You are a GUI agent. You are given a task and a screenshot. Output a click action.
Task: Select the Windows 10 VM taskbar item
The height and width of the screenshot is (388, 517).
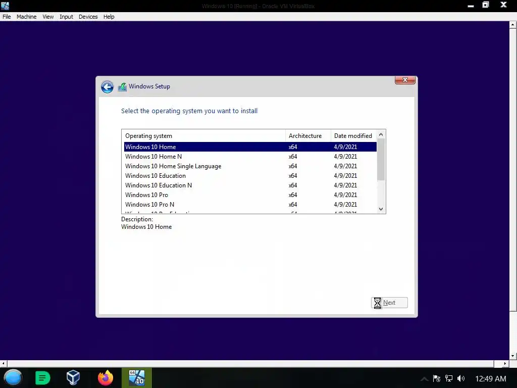point(137,378)
